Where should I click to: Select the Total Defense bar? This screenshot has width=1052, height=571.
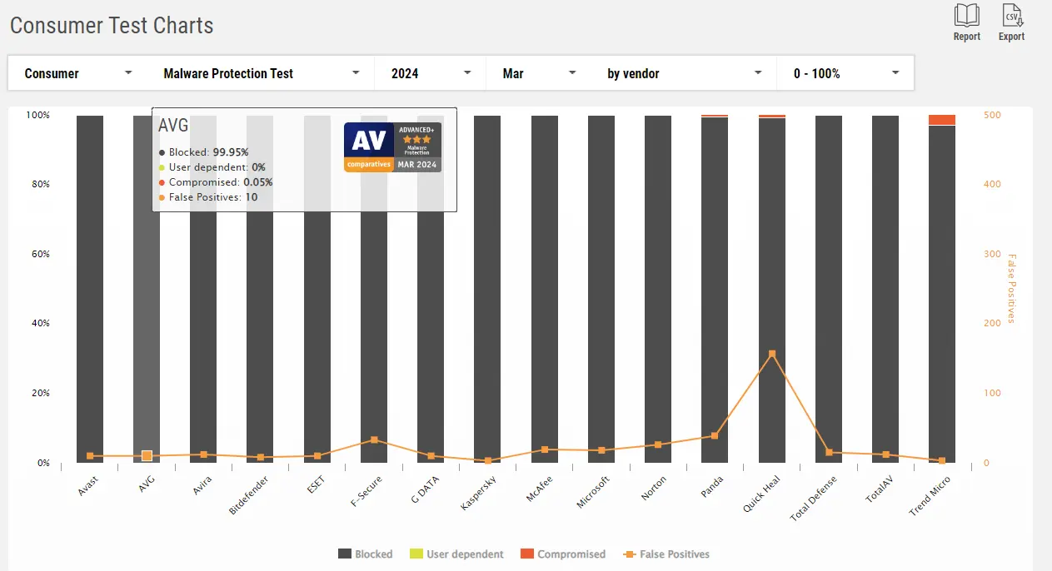point(829,289)
